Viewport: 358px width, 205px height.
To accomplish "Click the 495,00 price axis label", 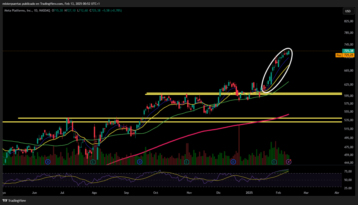I will (x=349, y=138).
